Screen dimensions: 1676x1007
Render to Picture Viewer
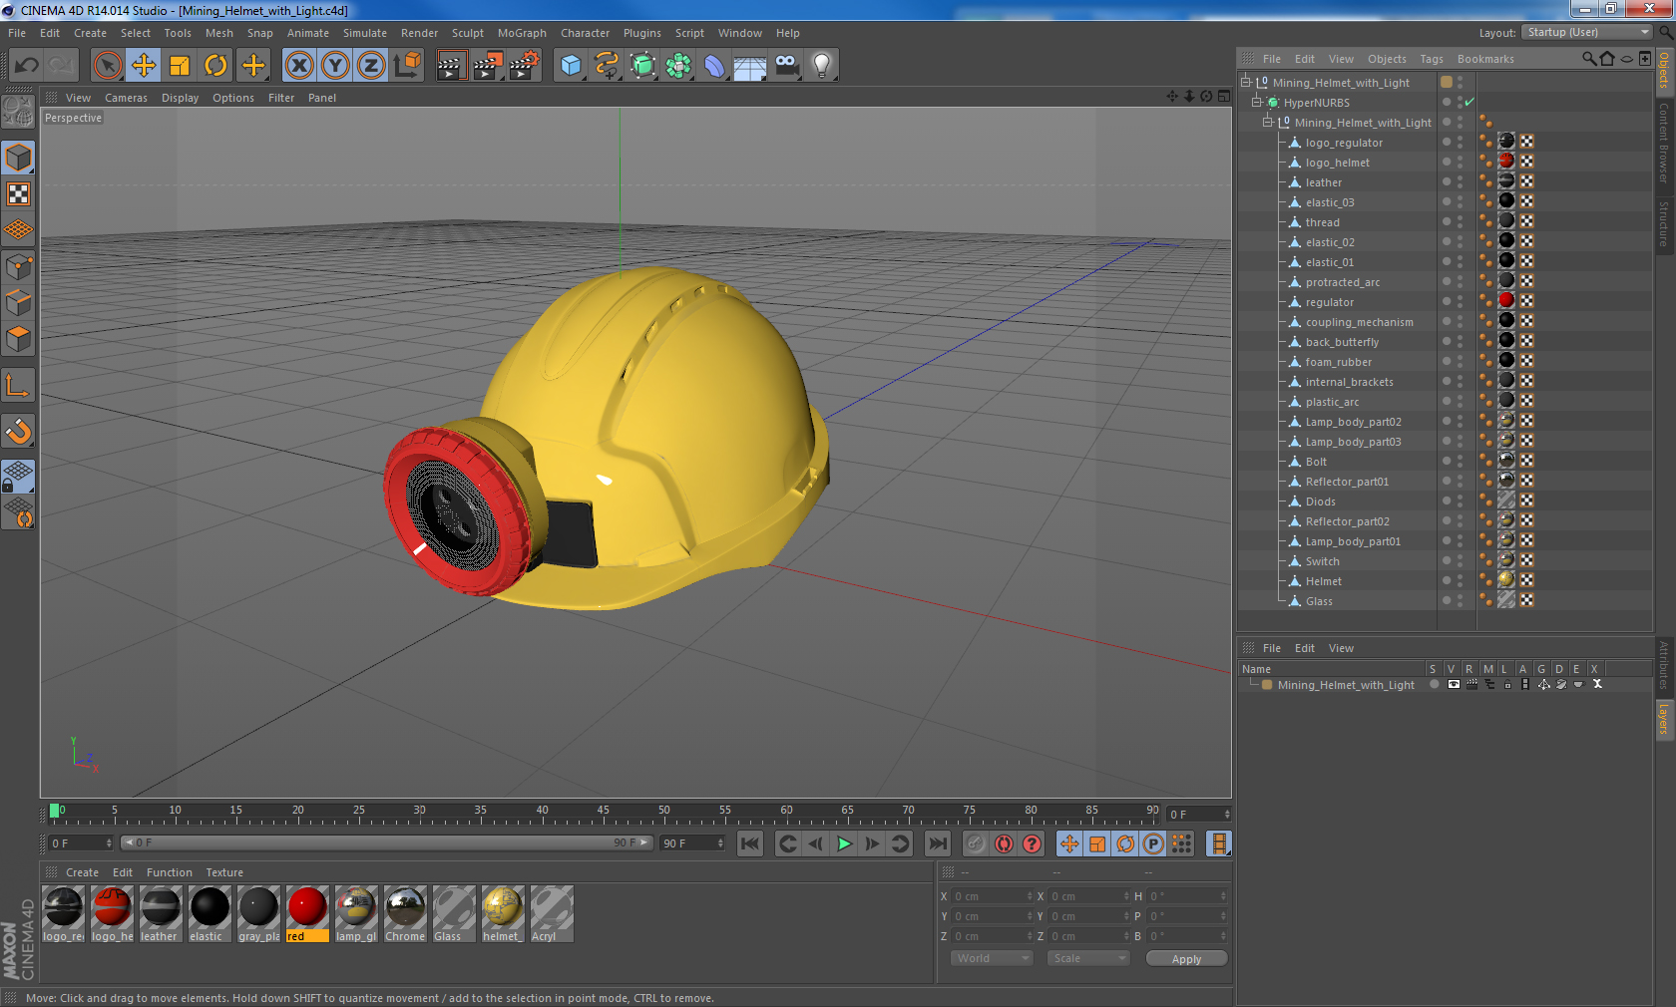tap(487, 66)
